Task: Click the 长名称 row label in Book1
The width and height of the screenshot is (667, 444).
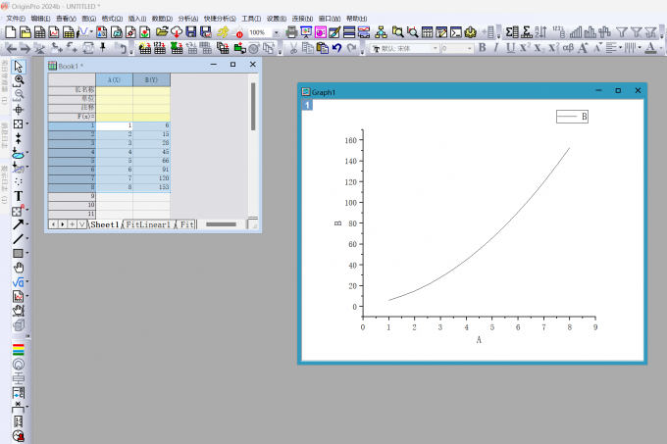Action: [x=72, y=90]
